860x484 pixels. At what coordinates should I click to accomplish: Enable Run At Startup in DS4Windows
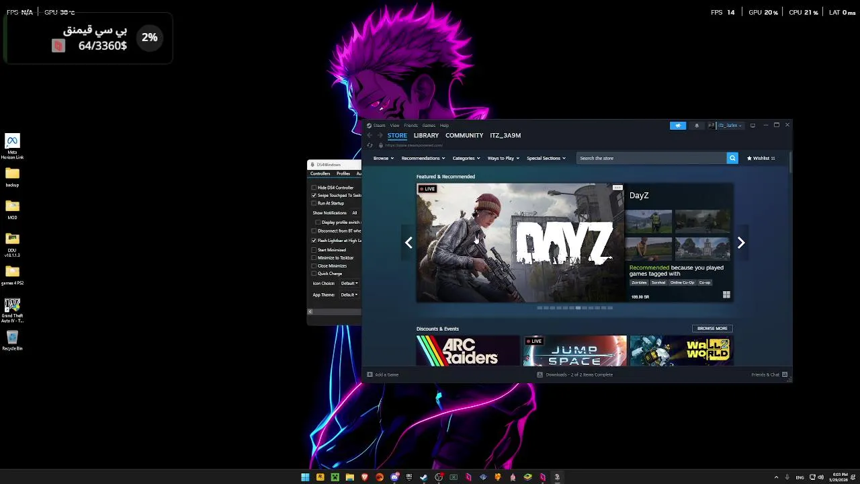coord(314,203)
